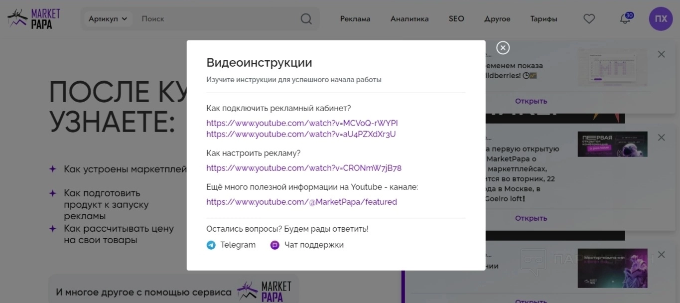Image resolution: width=680 pixels, height=303 pixels.
Task: Click Открыть under the conference notification
Action: tap(531, 218)
